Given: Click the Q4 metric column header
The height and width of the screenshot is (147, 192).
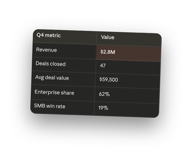Looking at the screenshot, I should click(x=65, y=36).
